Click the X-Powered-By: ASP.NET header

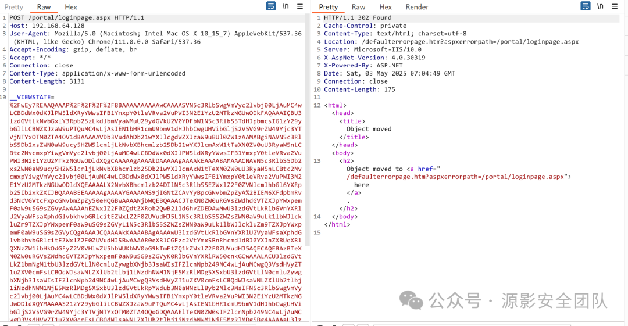click(363, 65)
